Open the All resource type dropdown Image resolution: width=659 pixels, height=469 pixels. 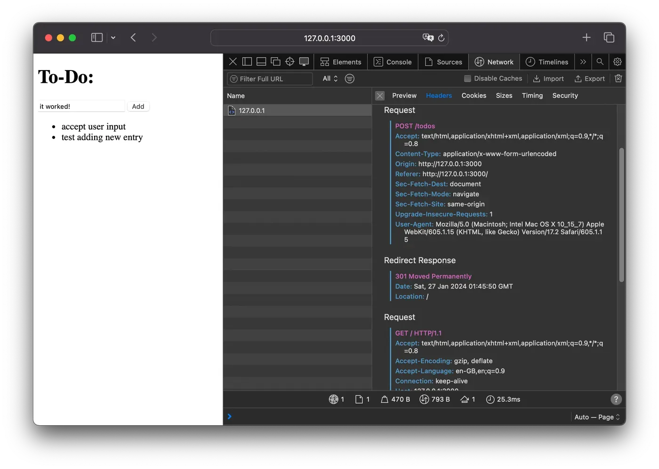coord(330,78)
